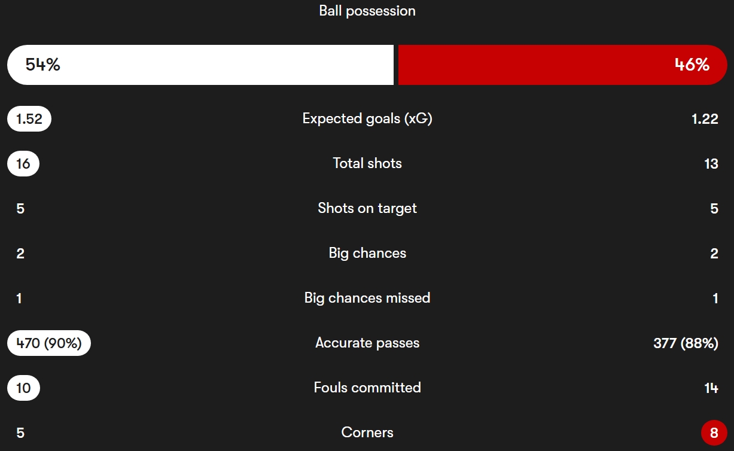This screenshot has height=451, width=734.
Task: Click the Corners label
Action: (367, 432)
